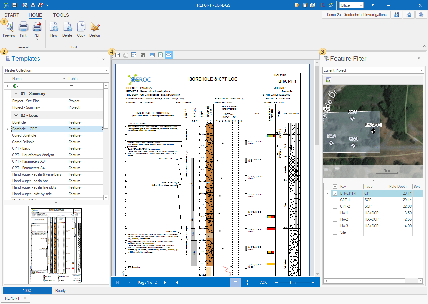Image resolution: width=428 pixels, height=304 pixels.
Task: Check the HA-2 feature checkbox
Action: click(x=335, y=219)
